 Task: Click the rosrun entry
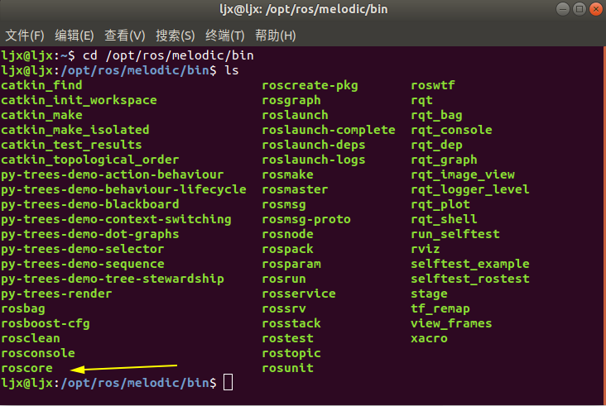click(x=284, y=279)
